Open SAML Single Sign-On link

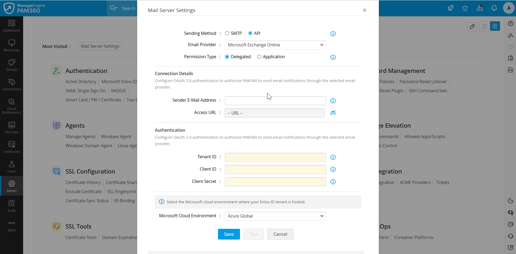pos(85,91)
